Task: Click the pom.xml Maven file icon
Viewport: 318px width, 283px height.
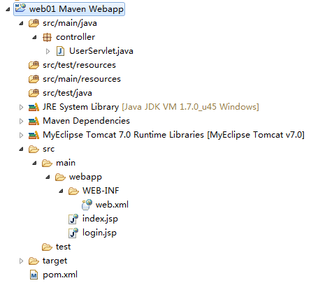Action: 34,275
